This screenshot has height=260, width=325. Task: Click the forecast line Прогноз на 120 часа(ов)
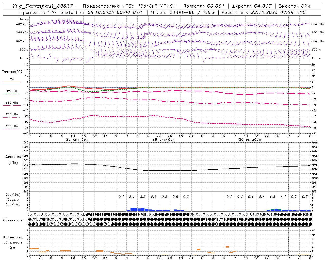coord(49,12)
